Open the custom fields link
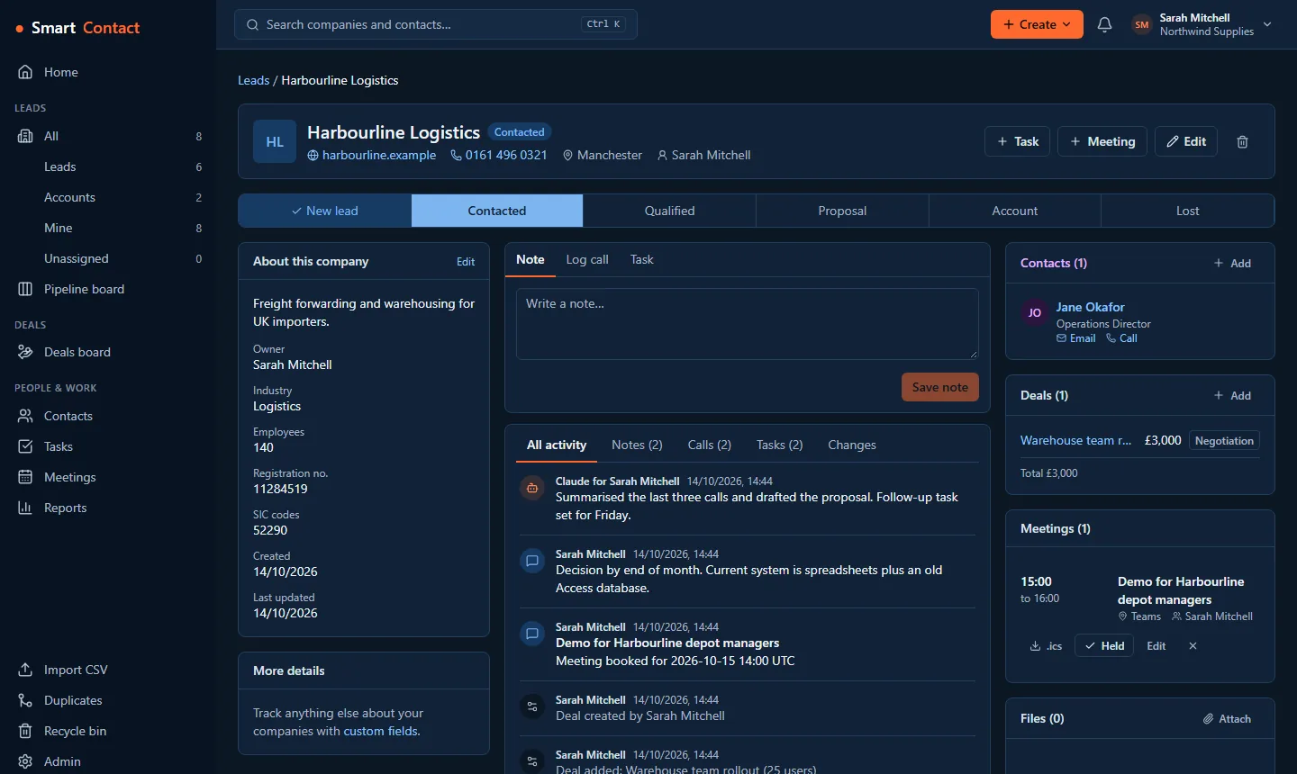The height and width of the screenshot is (774, 1297). [381, 731]
